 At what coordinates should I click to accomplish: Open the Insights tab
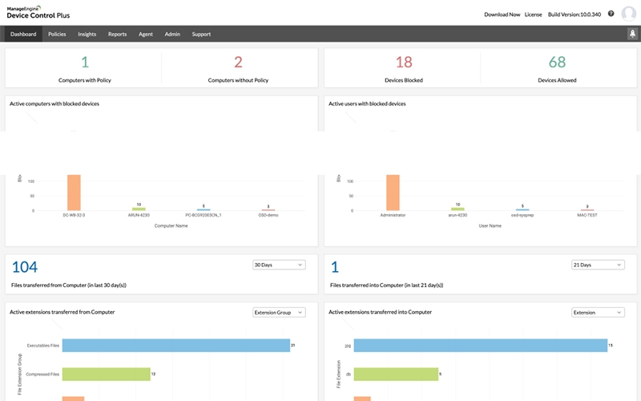87,34
